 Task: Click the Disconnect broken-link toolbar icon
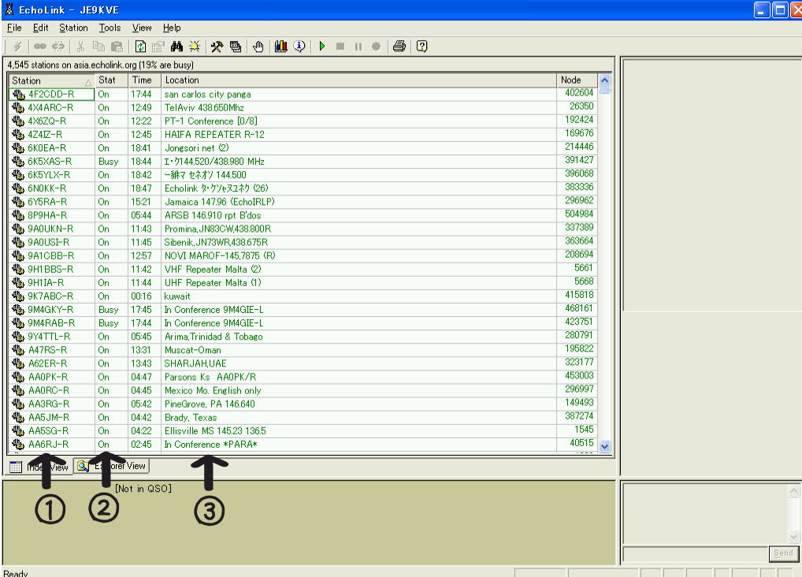pos(58,47)
